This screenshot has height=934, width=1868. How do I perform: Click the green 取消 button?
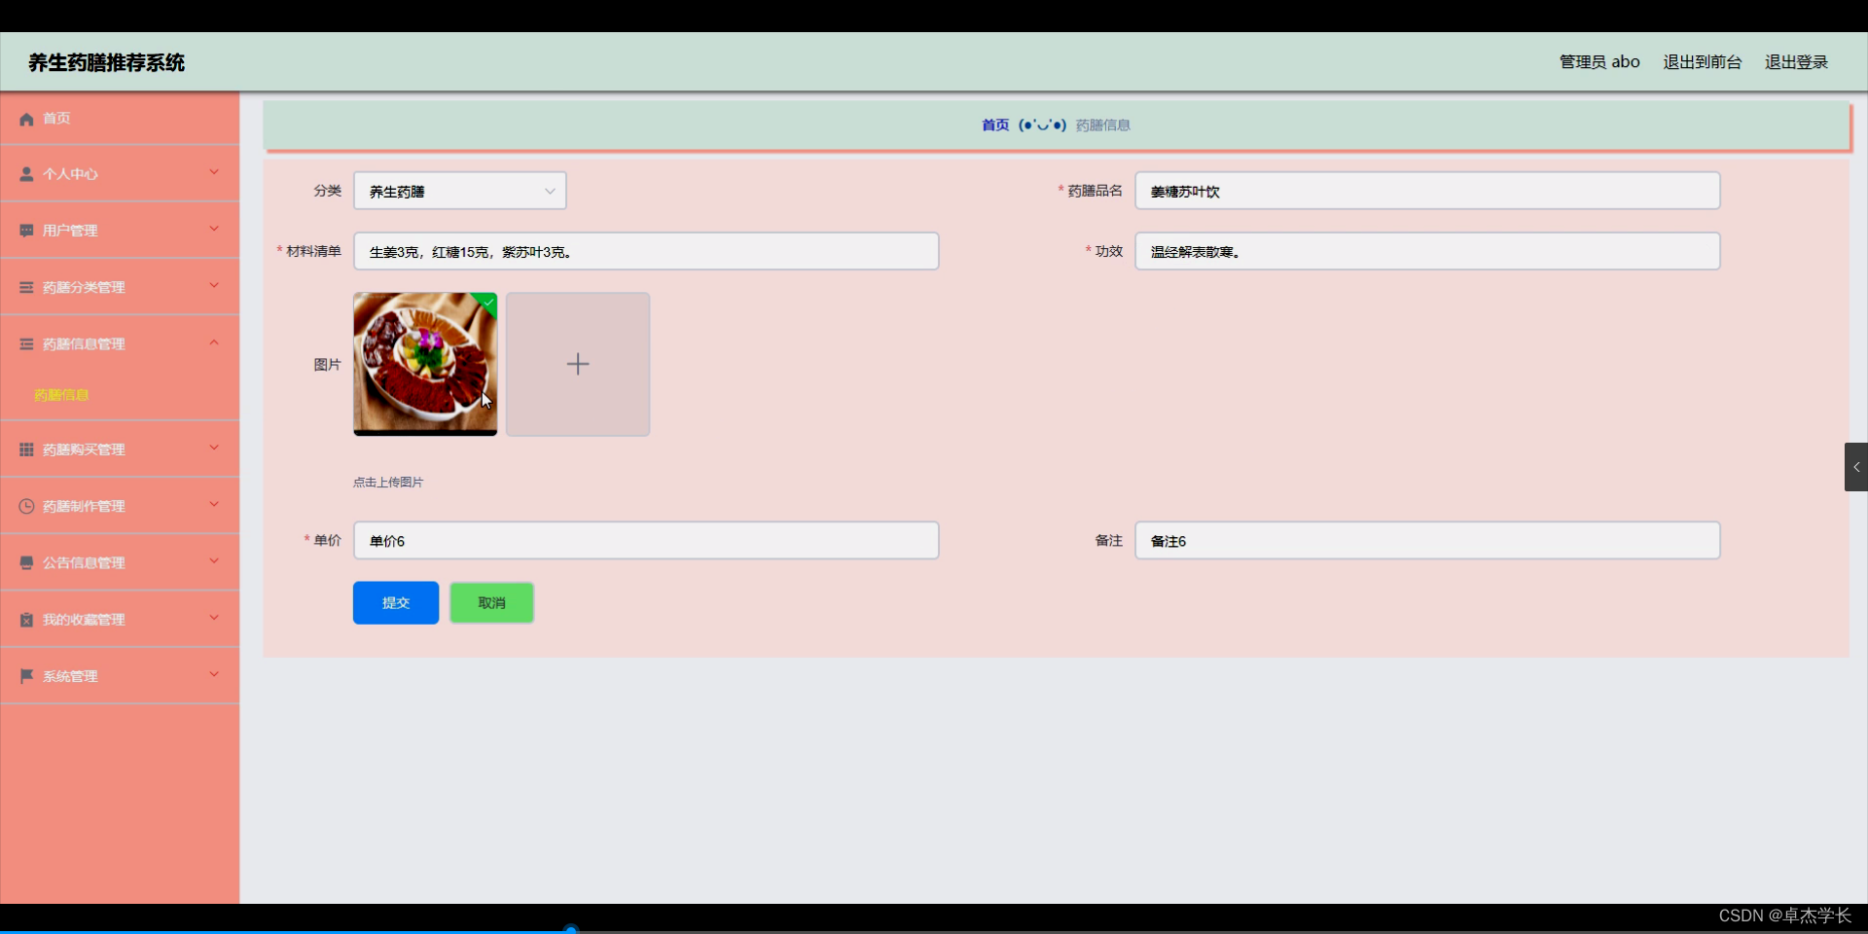click(491, 603)
